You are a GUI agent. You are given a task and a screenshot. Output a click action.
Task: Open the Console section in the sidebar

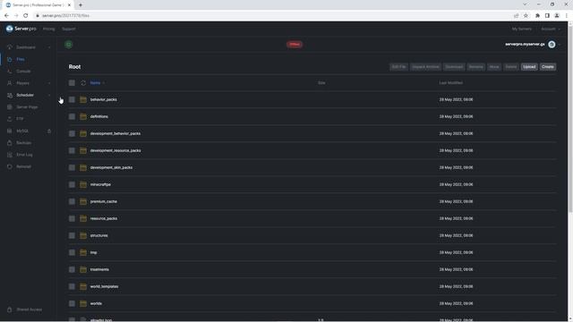pyautogui.click(x=23, y=72)
